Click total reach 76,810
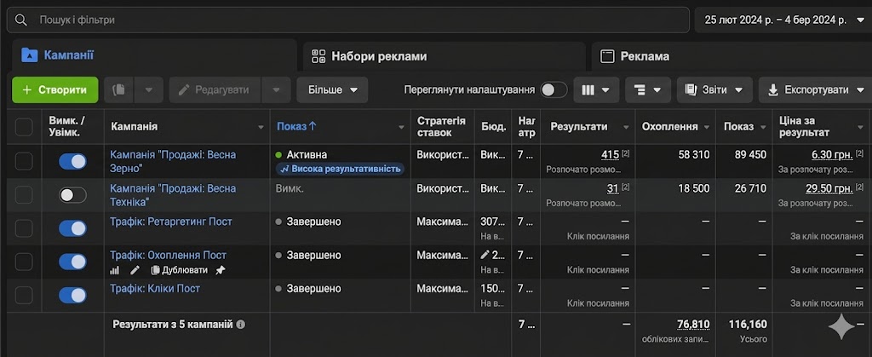The image size is (872, 357). coord(693,324)
